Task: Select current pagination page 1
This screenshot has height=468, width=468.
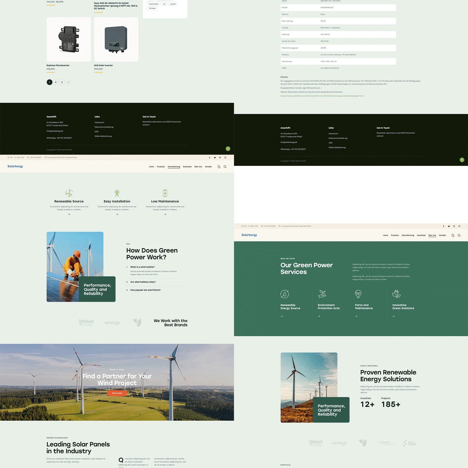Action: pos(49,82)
